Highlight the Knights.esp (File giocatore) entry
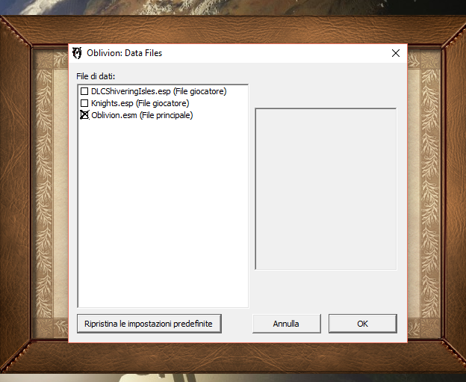466x382 pixels. click(x=140, y=103)
